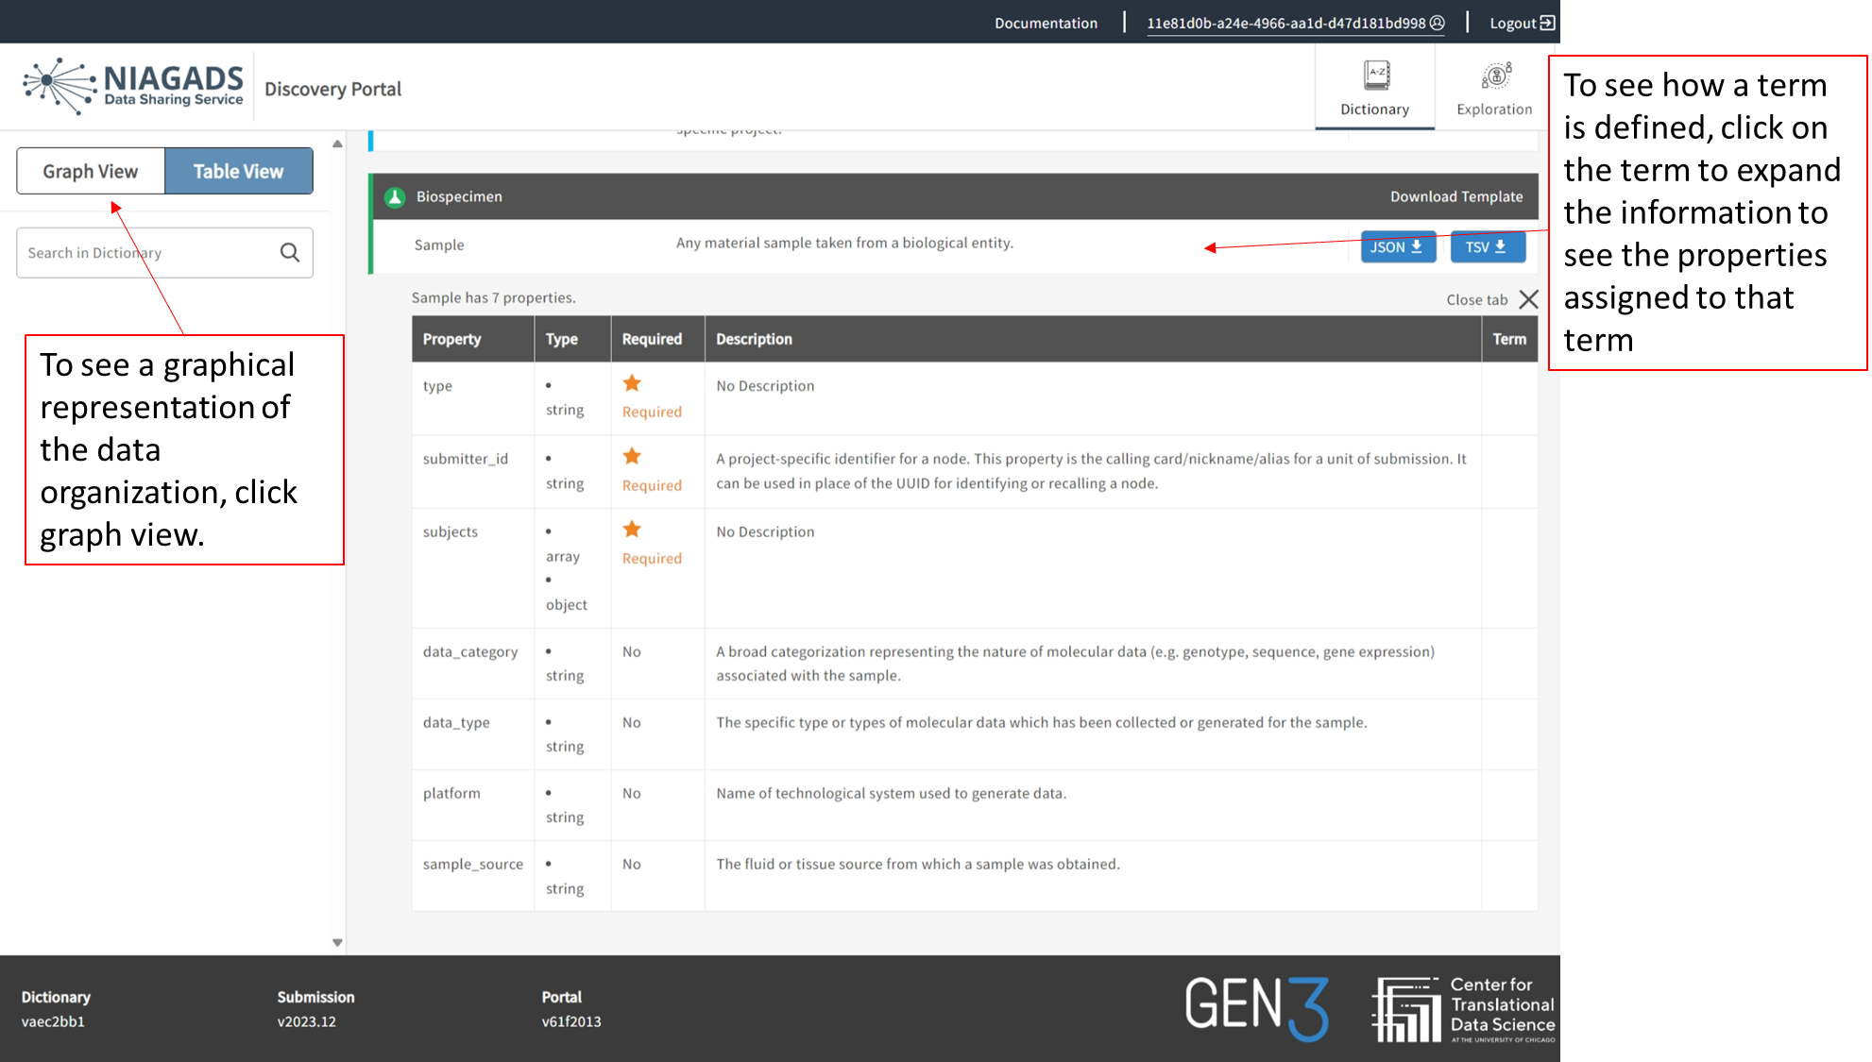Viewport: 1872px width, 1062px height.
Task: Open the Documentation link in top bar
Action: [x=1046, y=23]
